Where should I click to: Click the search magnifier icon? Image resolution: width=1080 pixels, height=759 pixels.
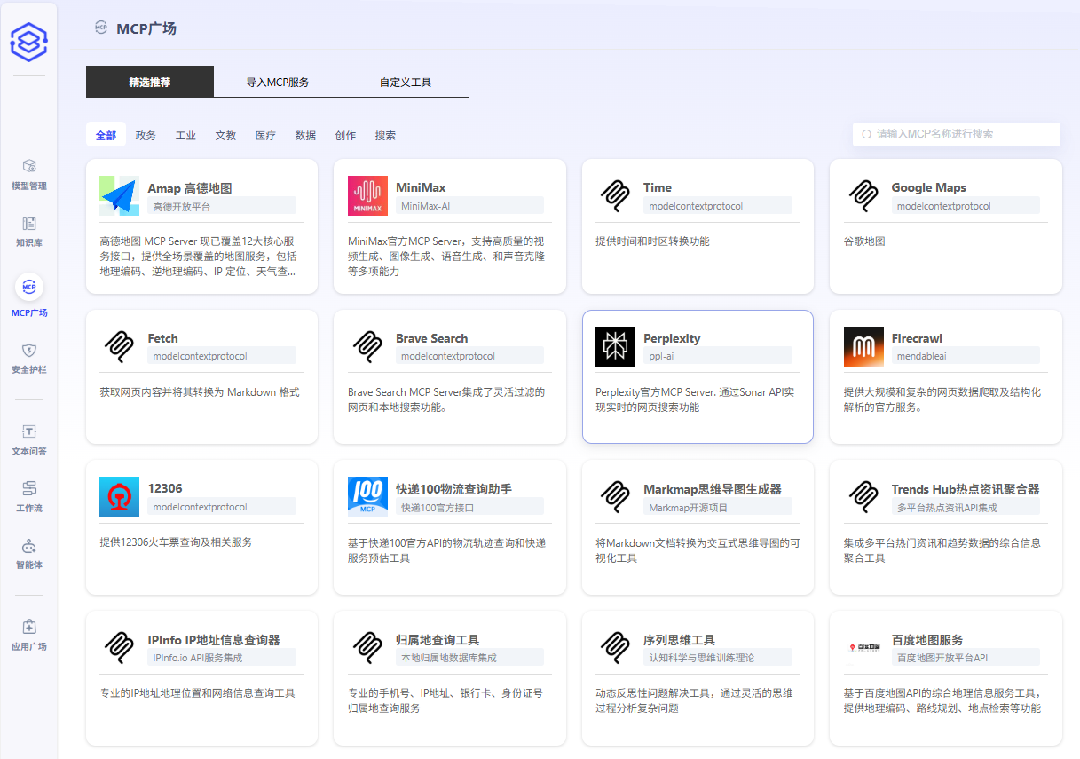[867, 135]
